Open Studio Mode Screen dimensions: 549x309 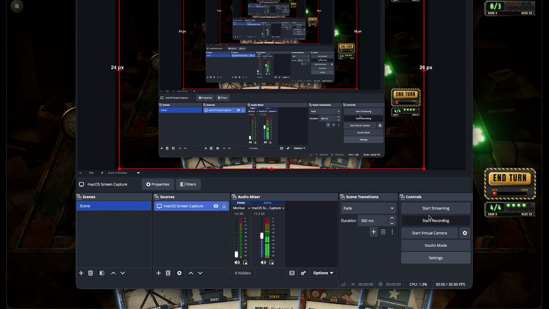point(436,245)
